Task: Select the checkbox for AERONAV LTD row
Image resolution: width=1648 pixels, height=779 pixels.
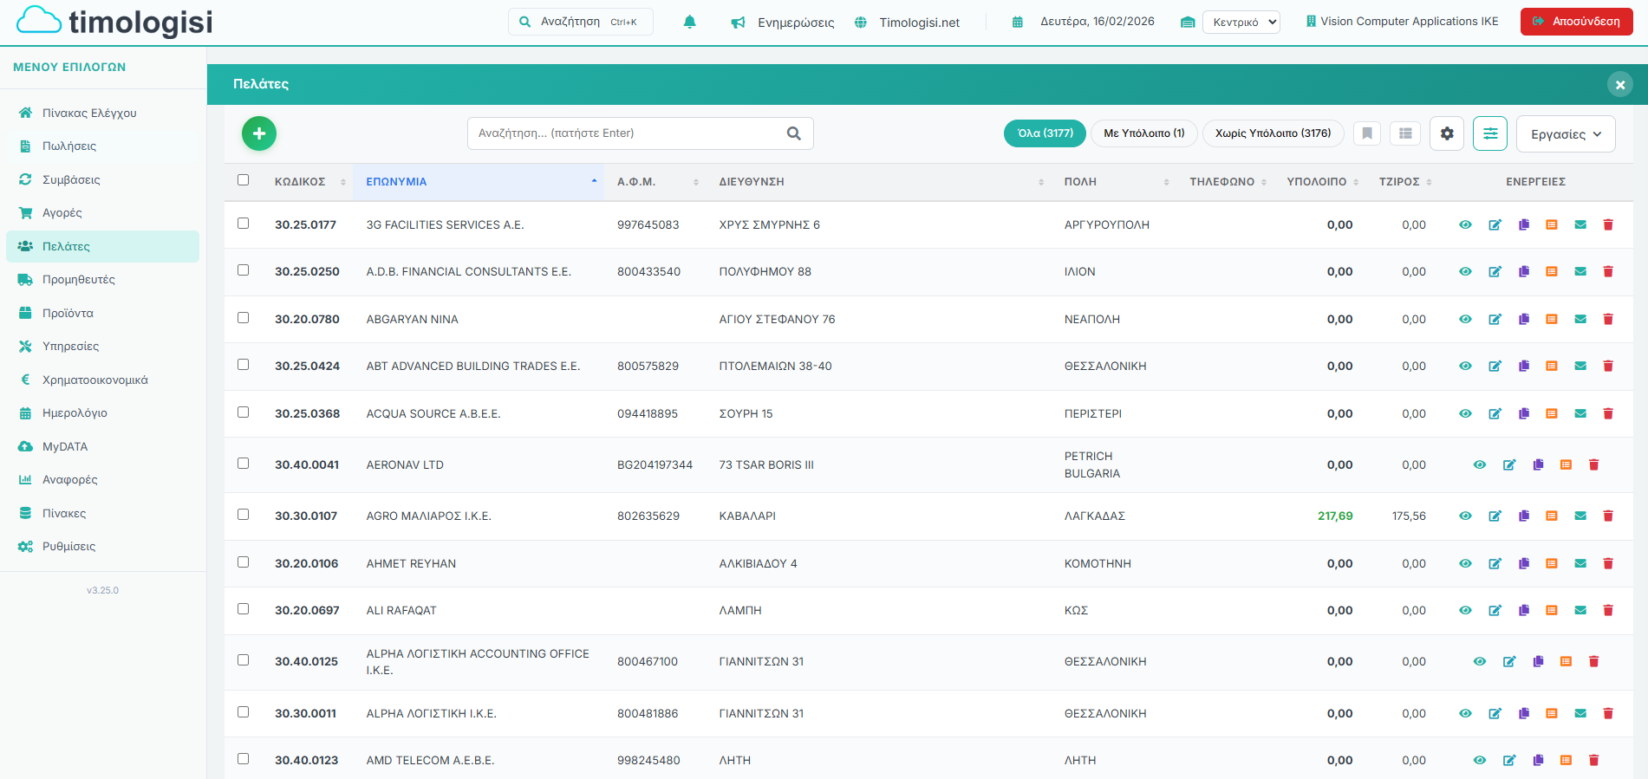Action: click(x=243, y=464)
